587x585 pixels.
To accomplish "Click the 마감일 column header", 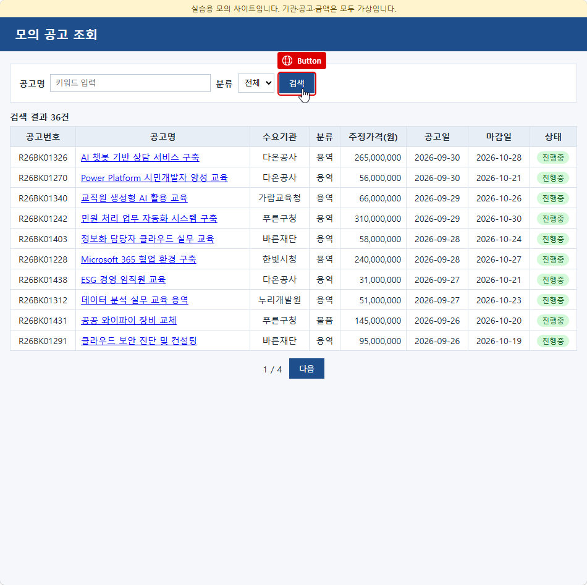I will [499, 137].
